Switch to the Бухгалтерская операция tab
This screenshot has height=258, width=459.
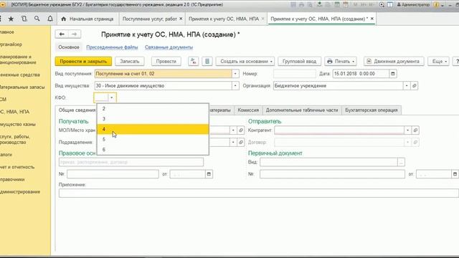click(x=372, y=110)
